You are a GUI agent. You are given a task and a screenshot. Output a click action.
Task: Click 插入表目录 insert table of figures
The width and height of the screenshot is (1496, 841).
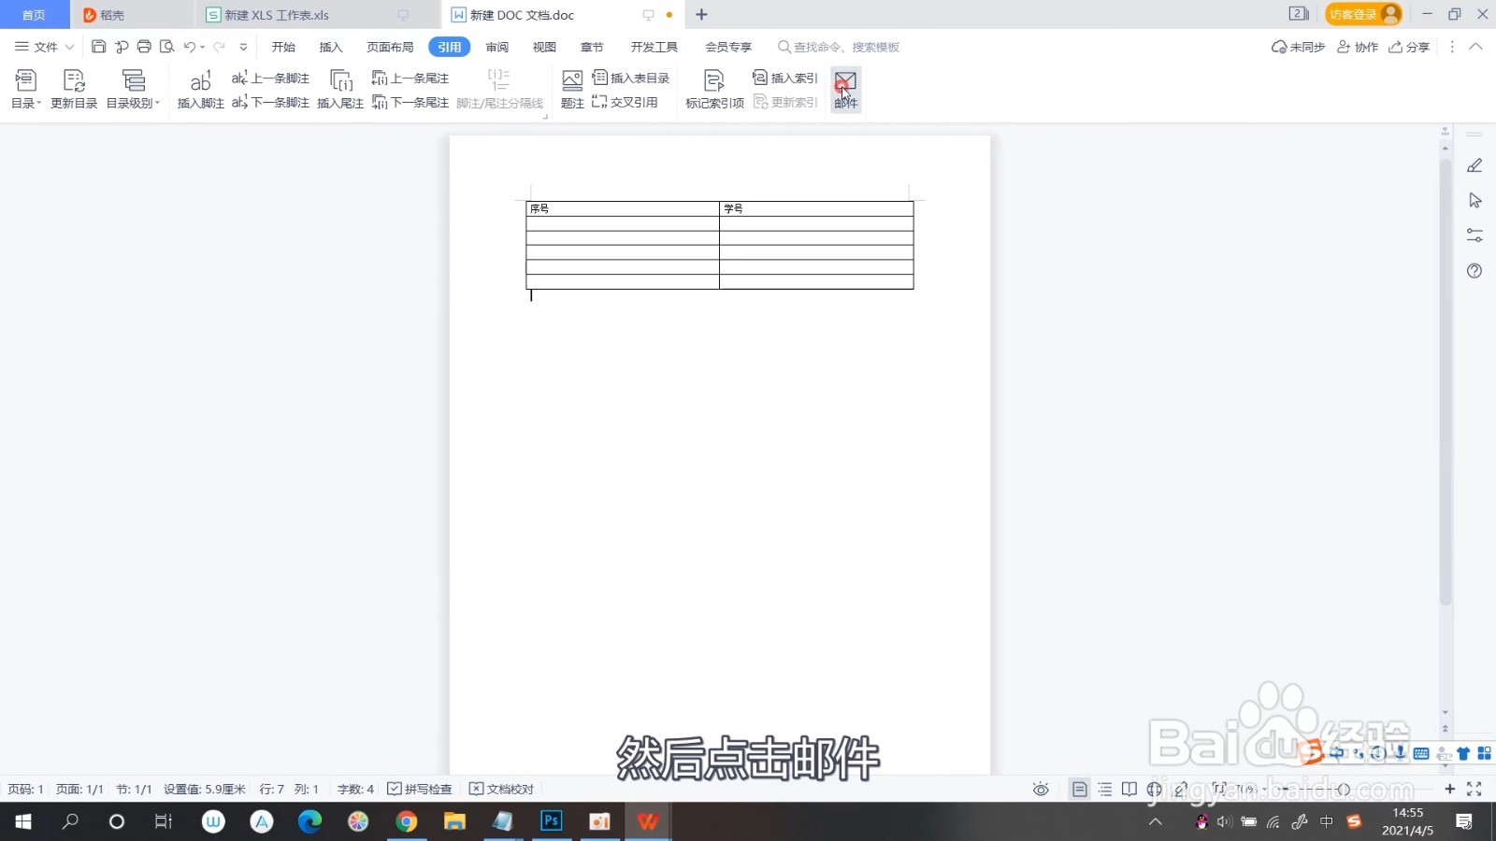[631, 78]
